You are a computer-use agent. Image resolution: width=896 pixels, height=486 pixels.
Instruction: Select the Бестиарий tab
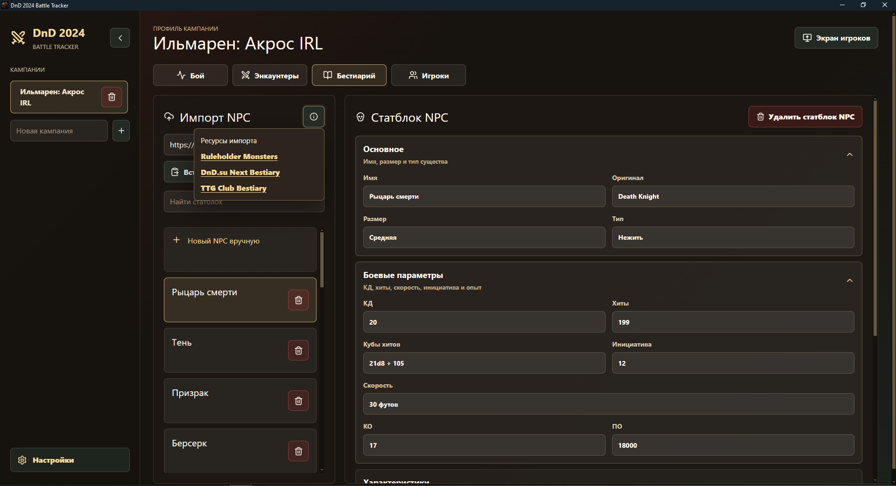(x=349, y=75)
